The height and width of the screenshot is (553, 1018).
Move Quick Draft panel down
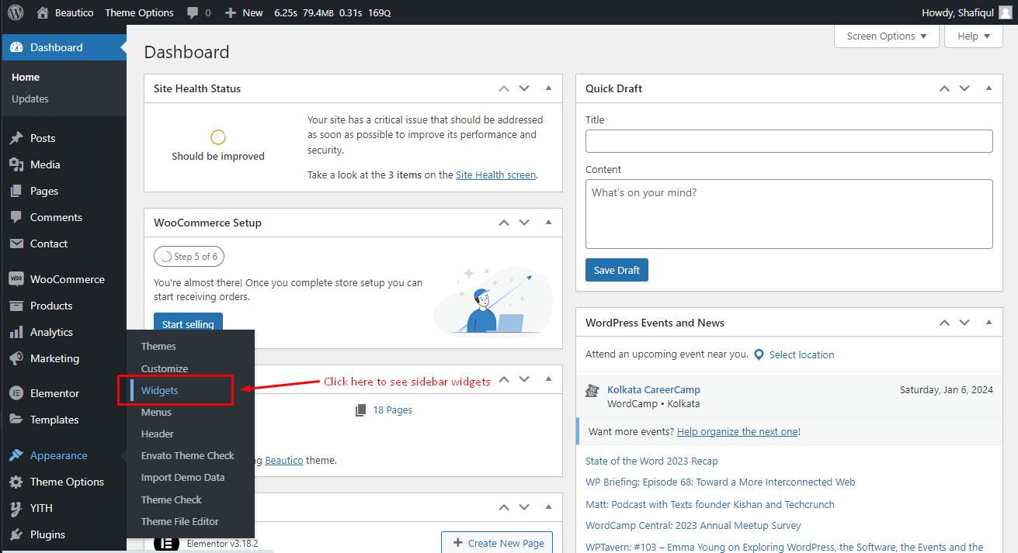(x=964, y=88)
